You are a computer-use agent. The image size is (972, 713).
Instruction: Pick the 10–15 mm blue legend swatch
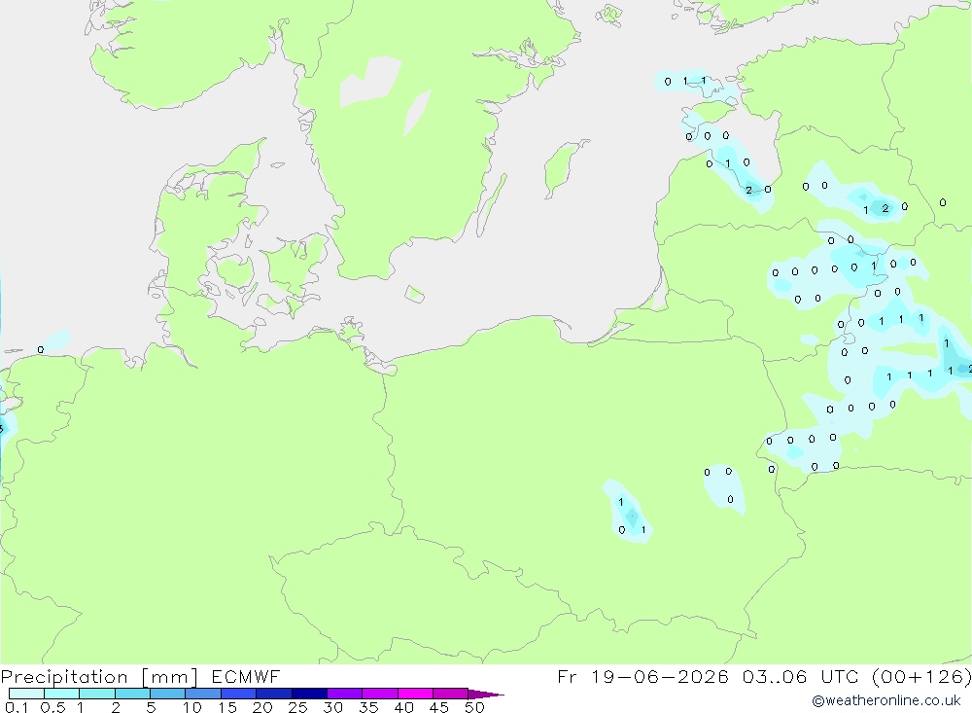coord(203,694)
